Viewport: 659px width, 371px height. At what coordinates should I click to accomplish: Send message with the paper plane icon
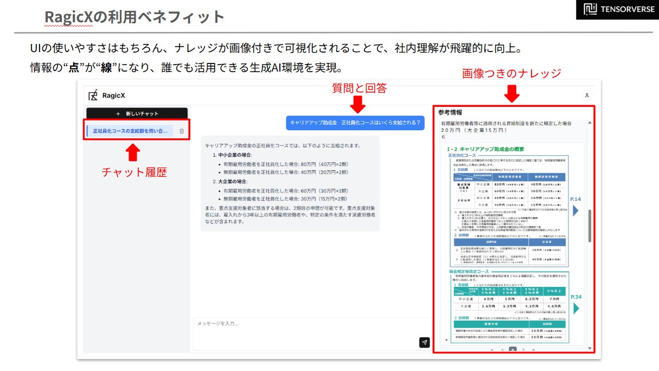[x=424, y=342]
